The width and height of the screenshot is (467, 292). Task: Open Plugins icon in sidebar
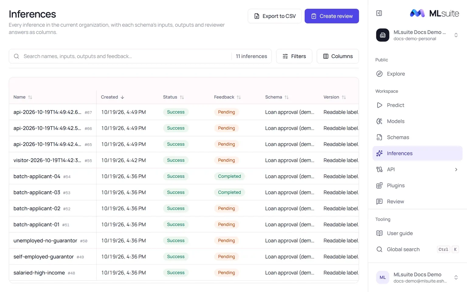coord(379,186)
